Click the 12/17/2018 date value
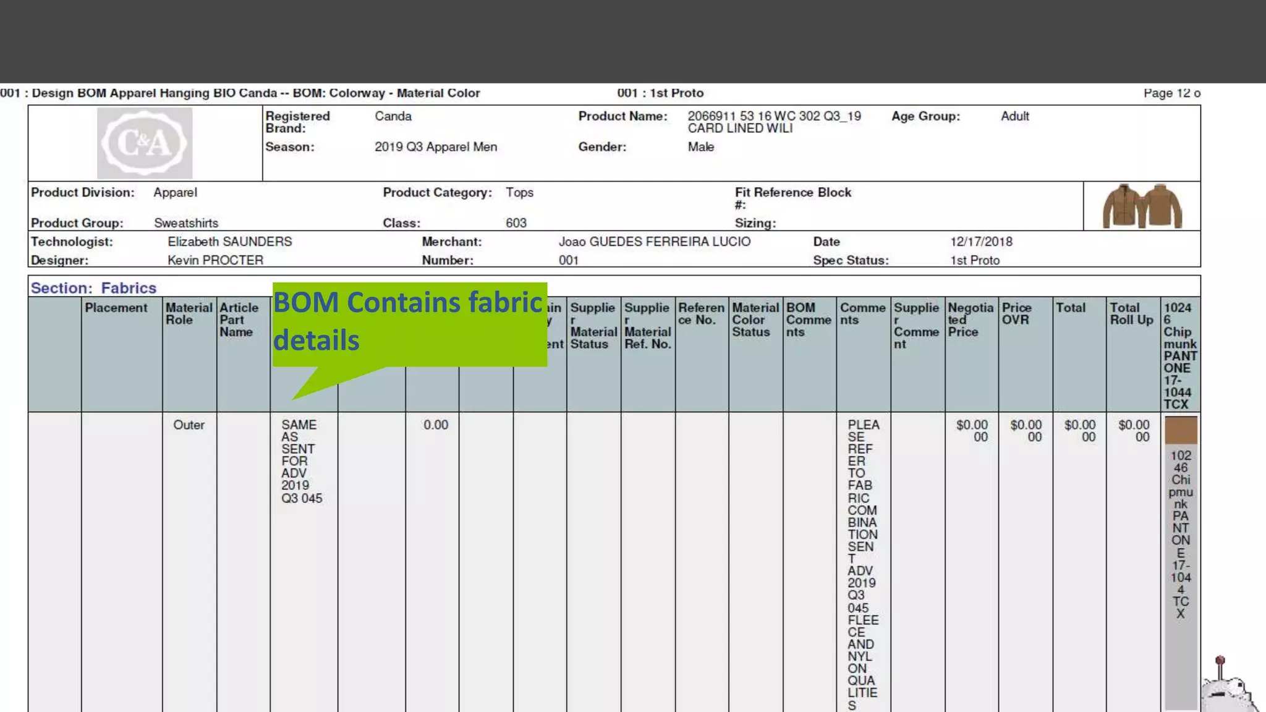The image size is (1266, 712). click(x=981, y=242)
